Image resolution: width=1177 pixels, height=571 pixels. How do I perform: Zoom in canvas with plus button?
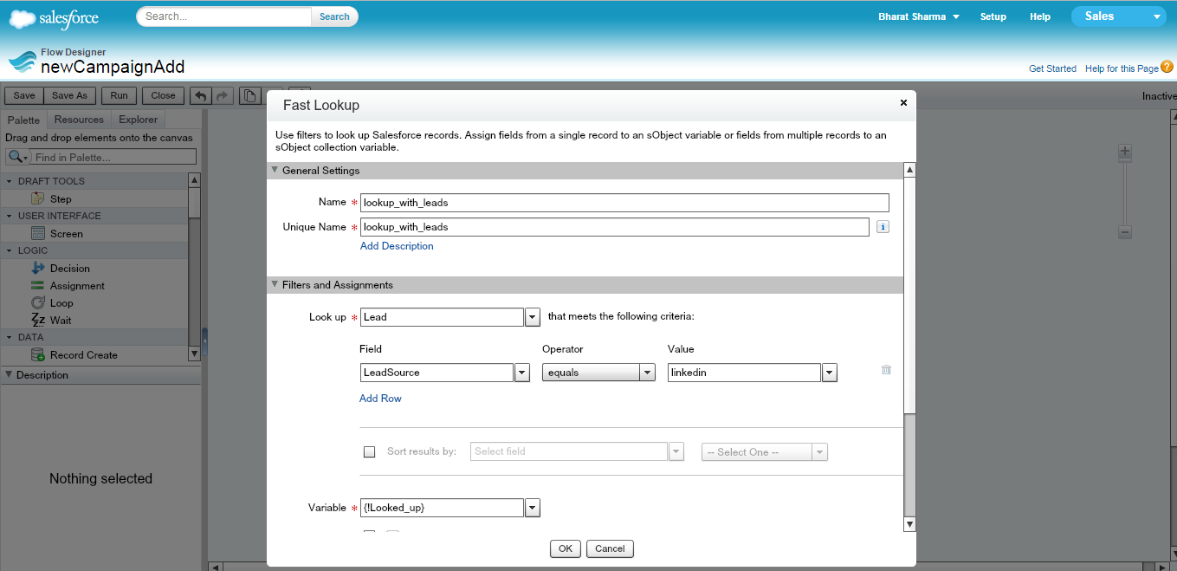coord(1125,152)
